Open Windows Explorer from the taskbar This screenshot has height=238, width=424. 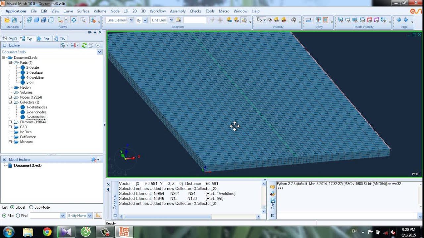[28, 232]
